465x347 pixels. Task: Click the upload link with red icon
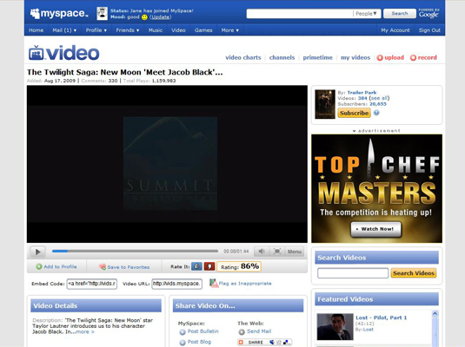[390, 57]
